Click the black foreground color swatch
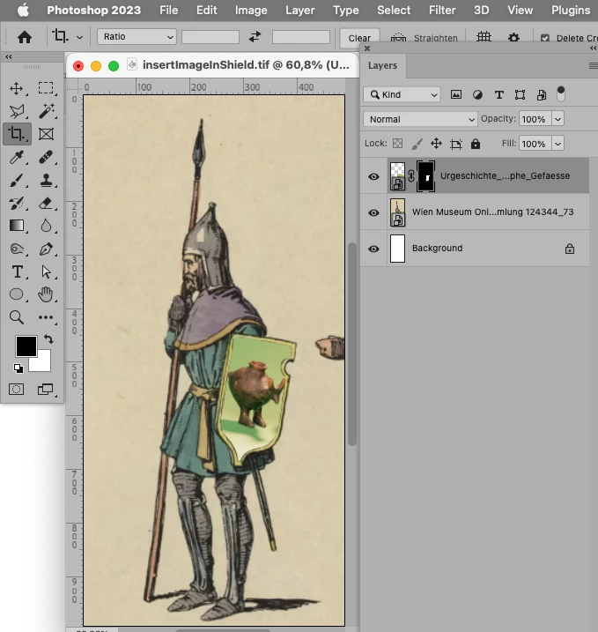Image resolution: width=598 pixels, height=632 pixels. click(26, 346)
